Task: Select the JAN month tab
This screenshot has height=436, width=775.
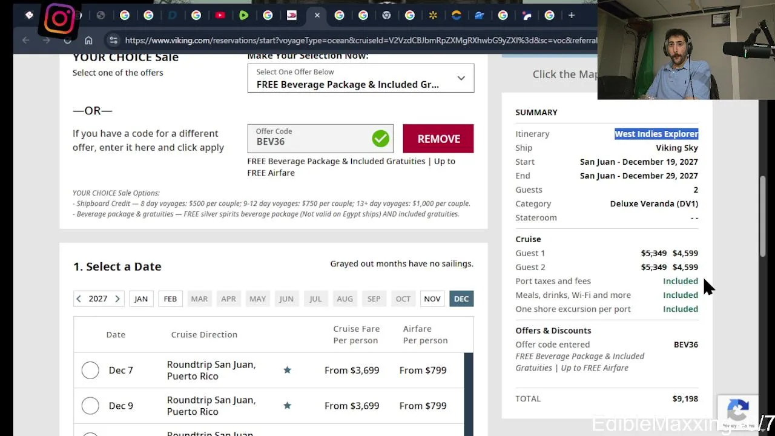Action: click(x=141, y=299)
